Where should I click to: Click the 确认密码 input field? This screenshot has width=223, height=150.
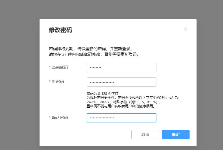point(122,118)
